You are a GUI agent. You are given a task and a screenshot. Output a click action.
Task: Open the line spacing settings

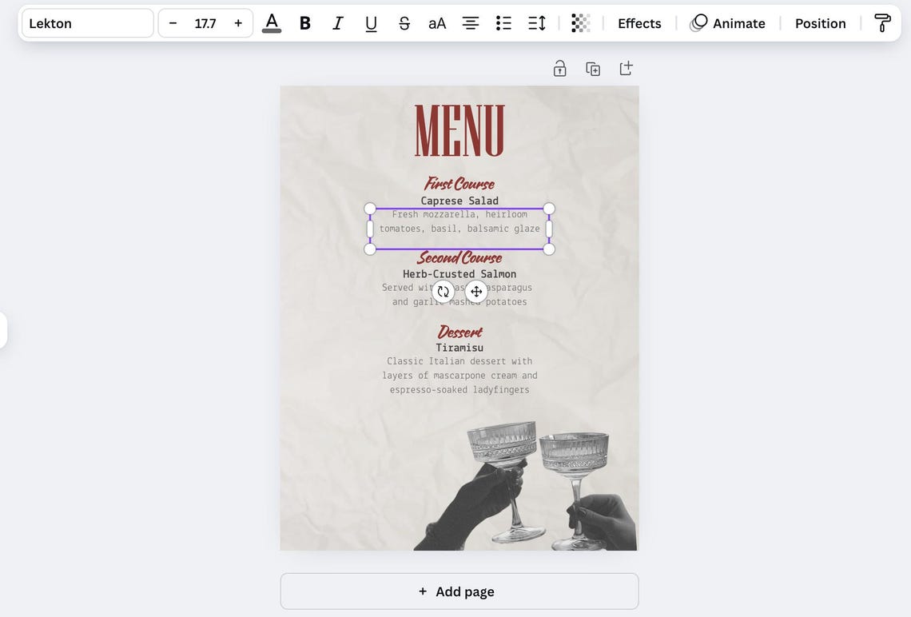535,22
